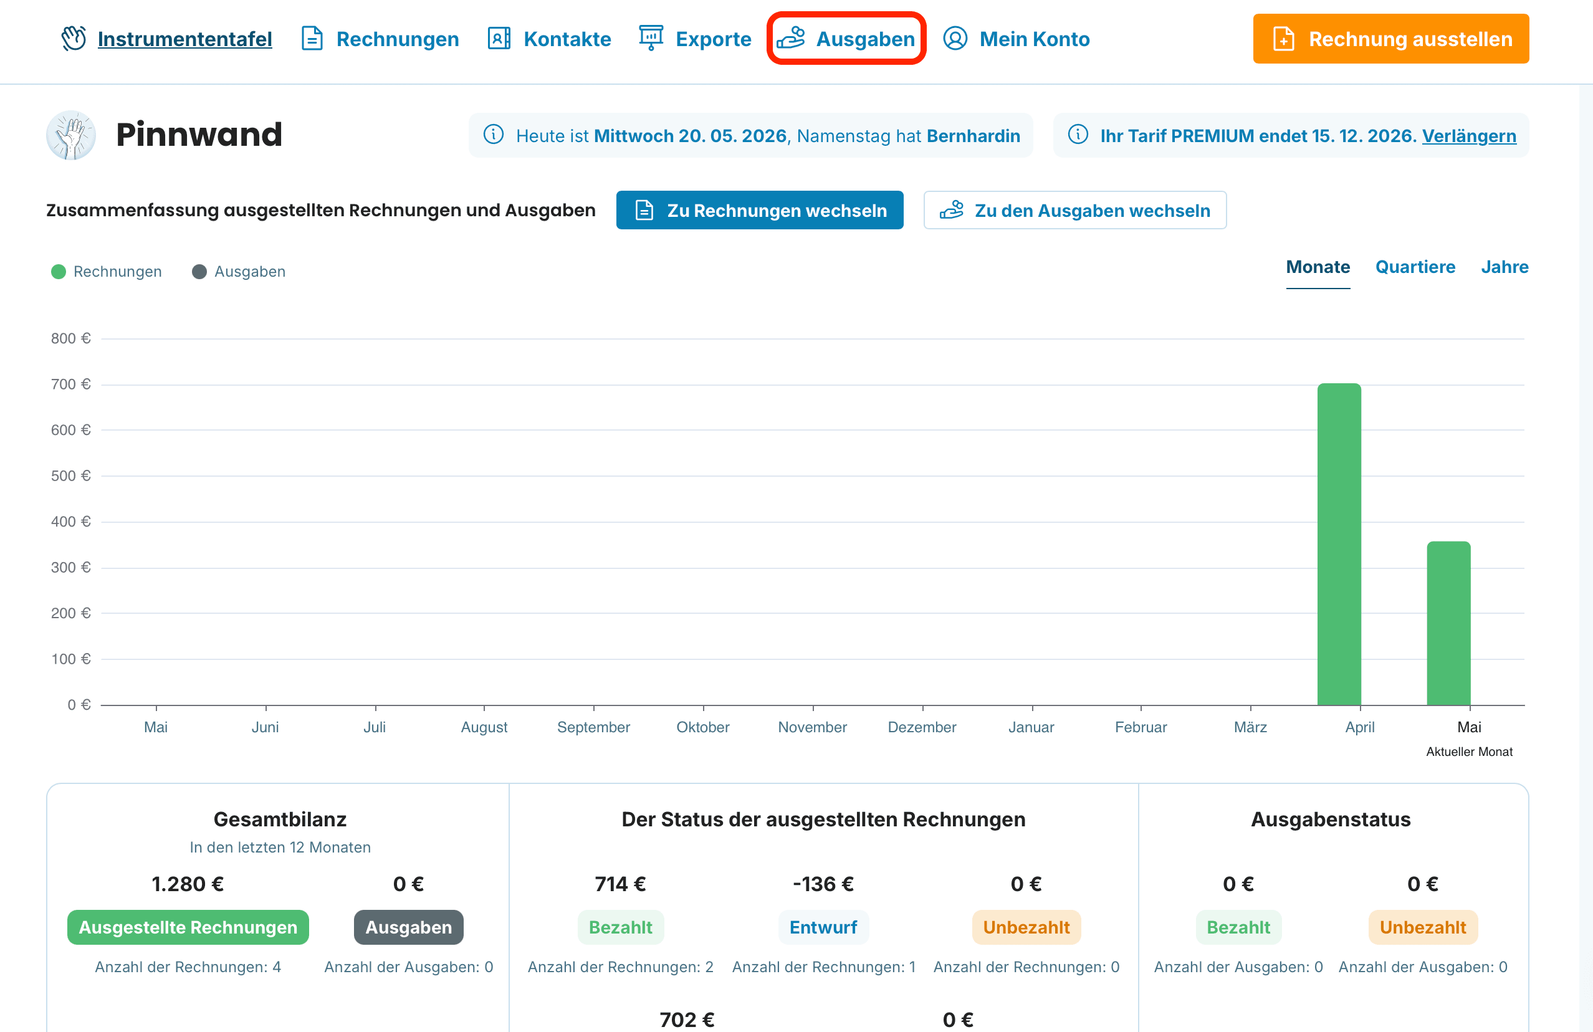Click the waving hand Instrumententafel icon
The image size is (1593, 1032).
(74, 39)
